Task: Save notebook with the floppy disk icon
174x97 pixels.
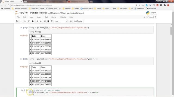Action: (x=17, y=21)
